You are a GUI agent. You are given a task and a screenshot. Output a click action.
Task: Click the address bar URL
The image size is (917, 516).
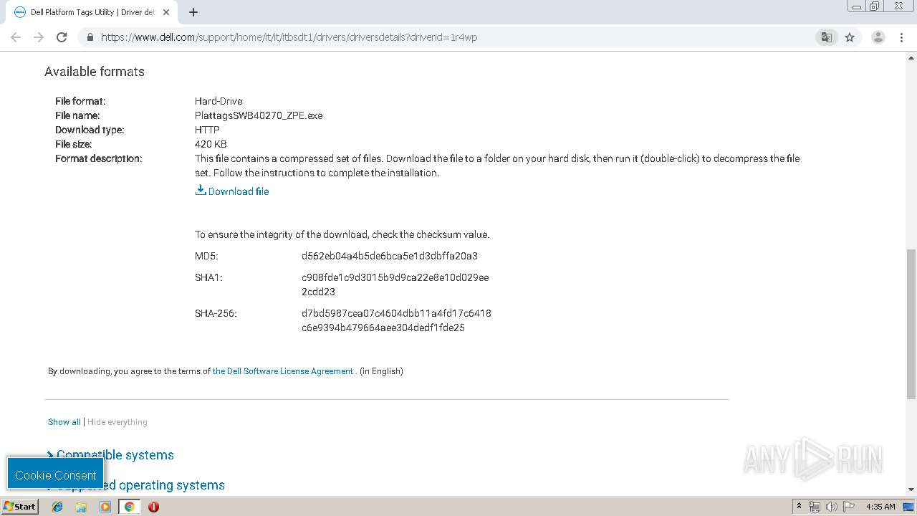[x=289, y=37]
